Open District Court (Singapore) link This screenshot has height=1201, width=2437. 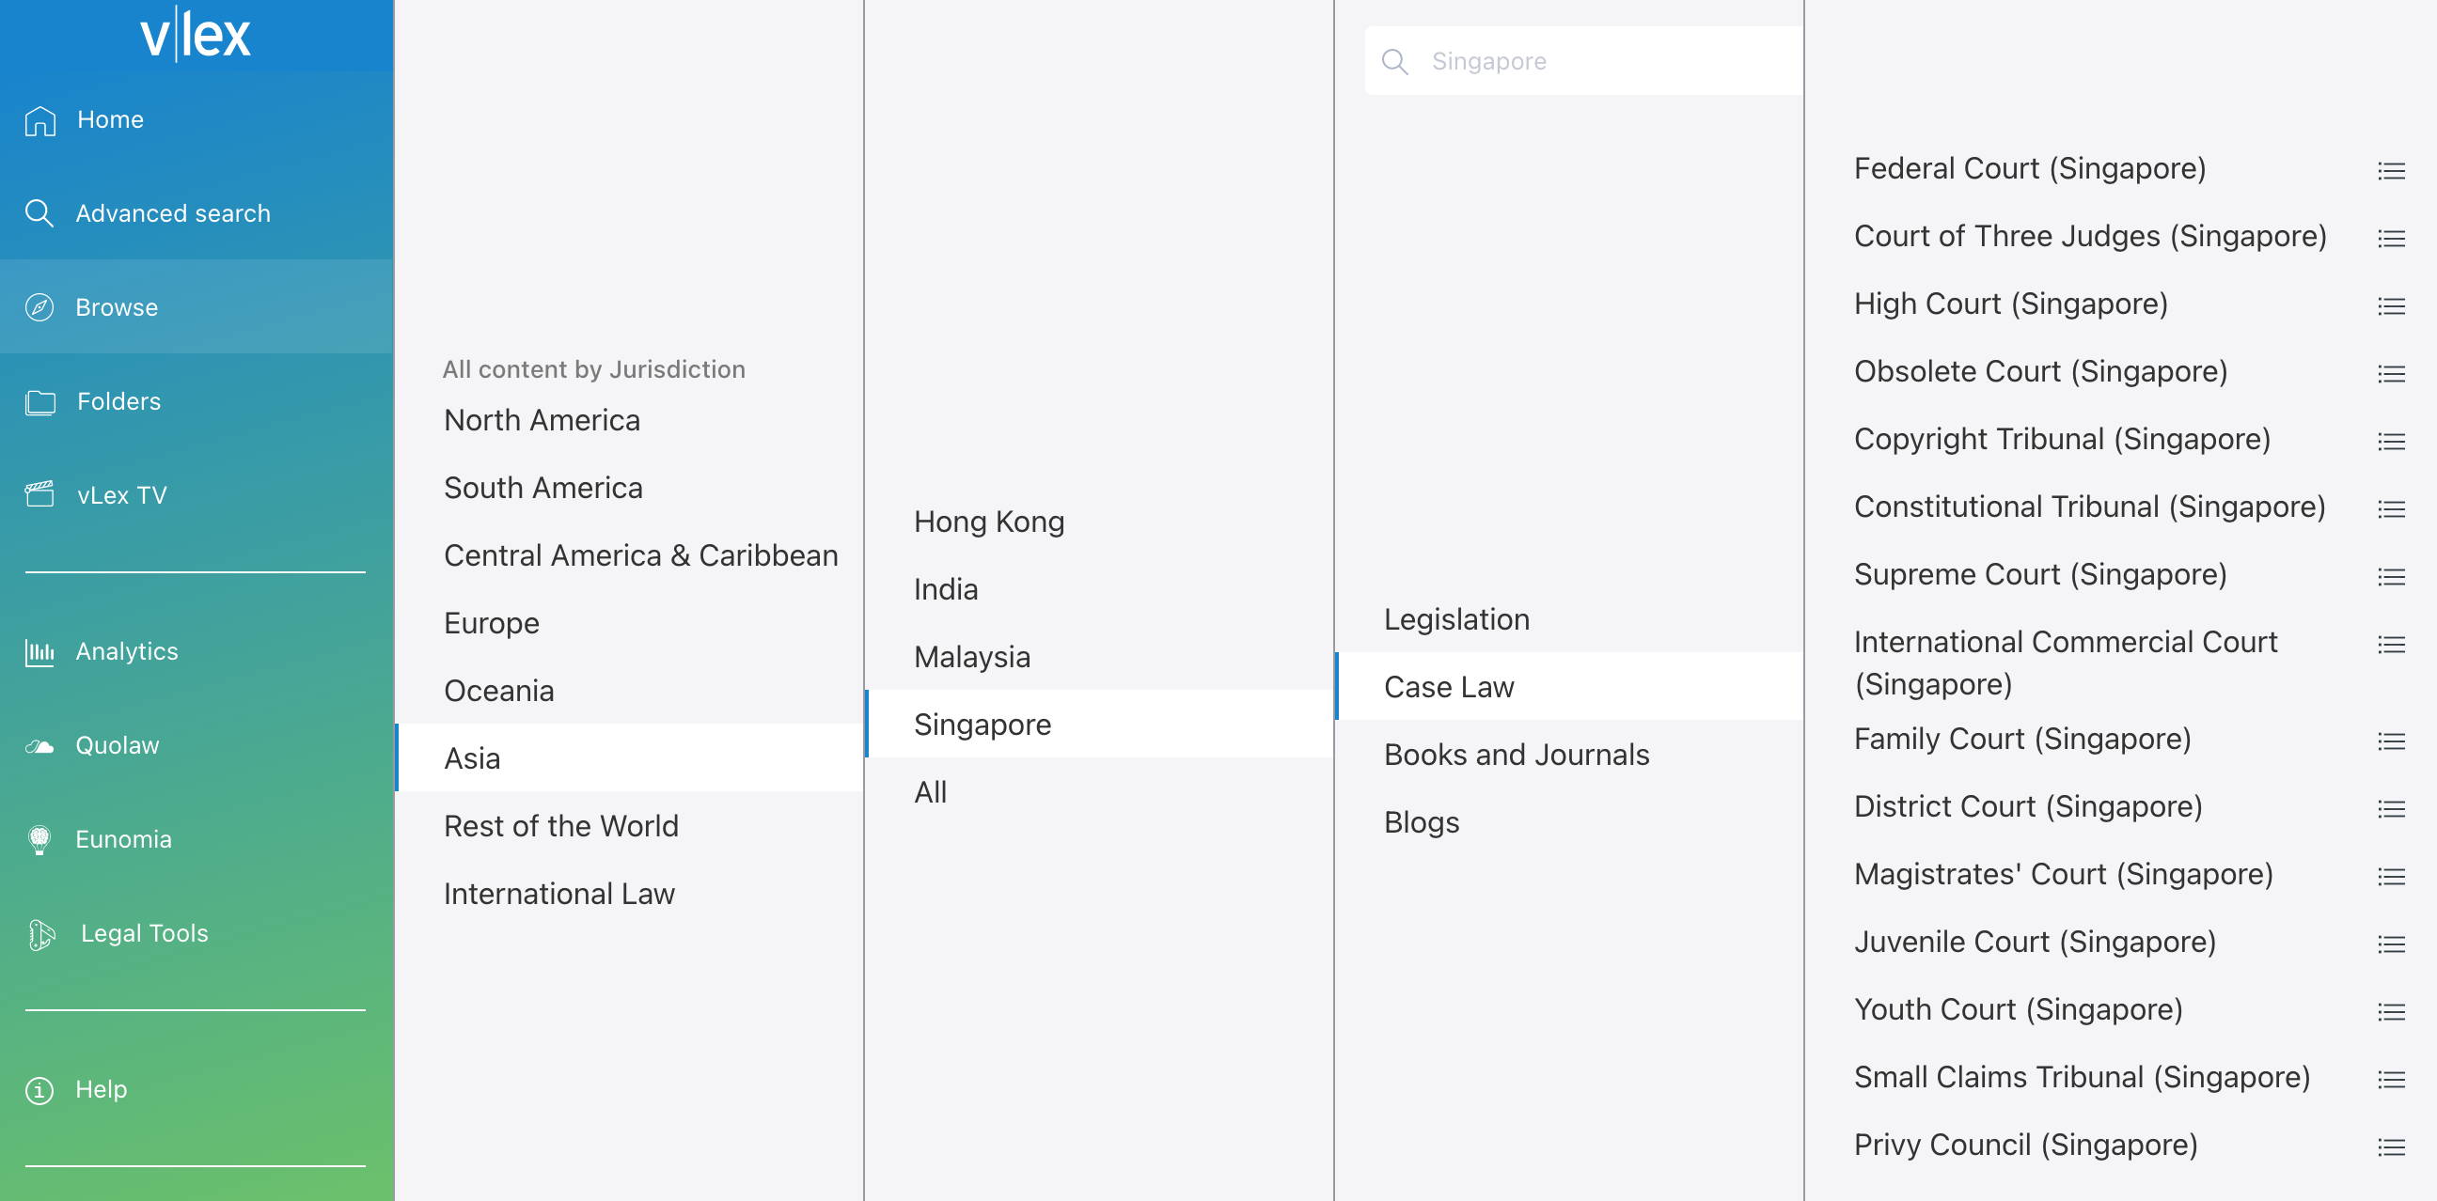coord(2027,806)
